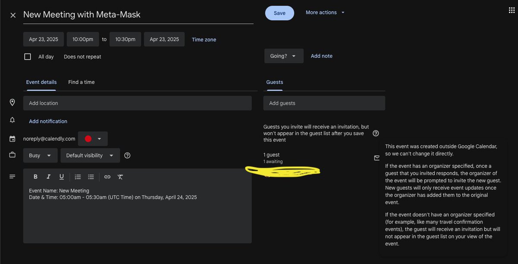The image size is (518, 264).
Task: Enable the All day checkbox
Action: (x=28, y=57)
